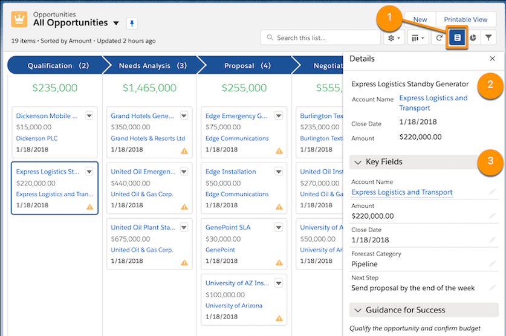Select the Needs Analysis stage header

pos(152,65)
